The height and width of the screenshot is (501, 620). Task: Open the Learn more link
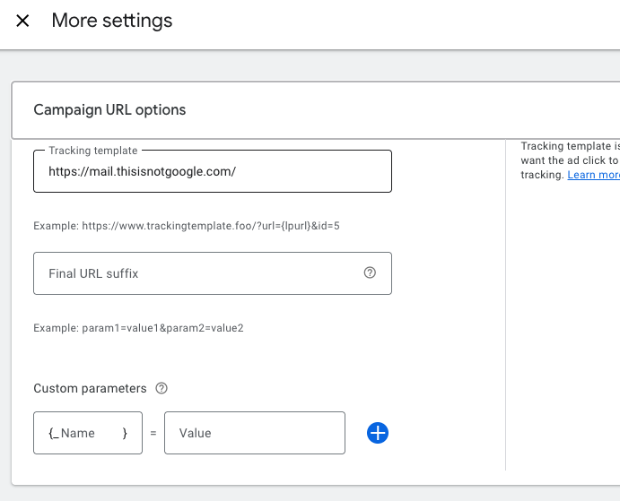pyautogui.click(x=594, y=175)
